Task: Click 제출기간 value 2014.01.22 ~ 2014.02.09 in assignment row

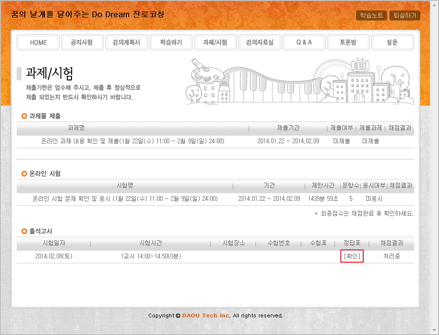Action: pos(288,141)
